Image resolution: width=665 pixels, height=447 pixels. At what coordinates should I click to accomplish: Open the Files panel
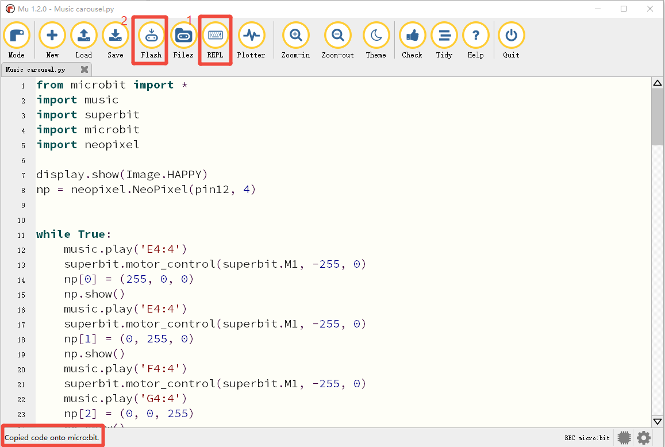(183, 40)
